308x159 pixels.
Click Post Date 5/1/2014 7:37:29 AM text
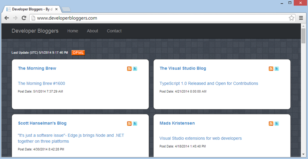(x=41, y=91)
